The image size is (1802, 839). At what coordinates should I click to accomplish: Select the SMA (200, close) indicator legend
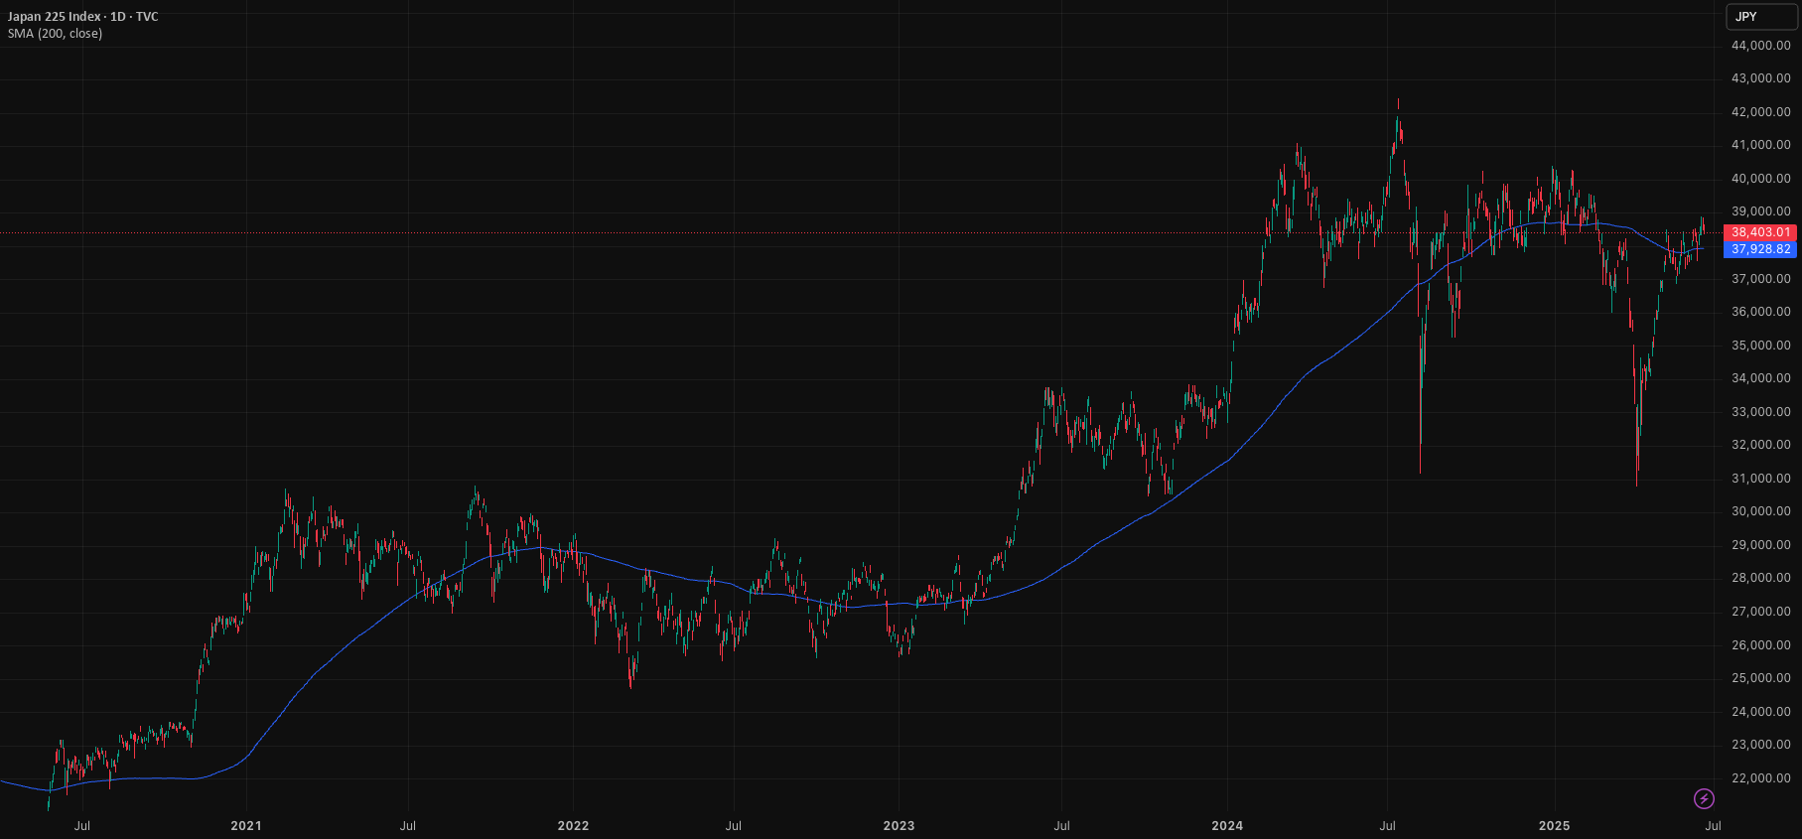pos(55,34)
